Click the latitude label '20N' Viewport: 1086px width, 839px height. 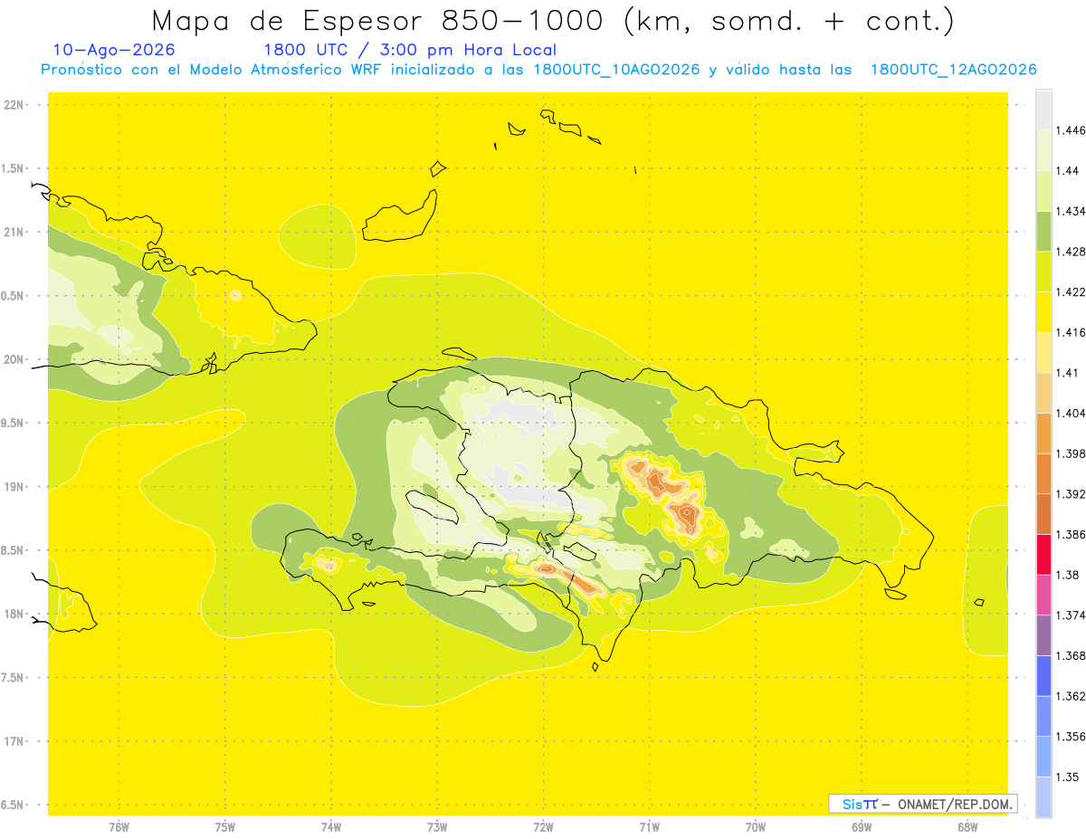[14, 359]
